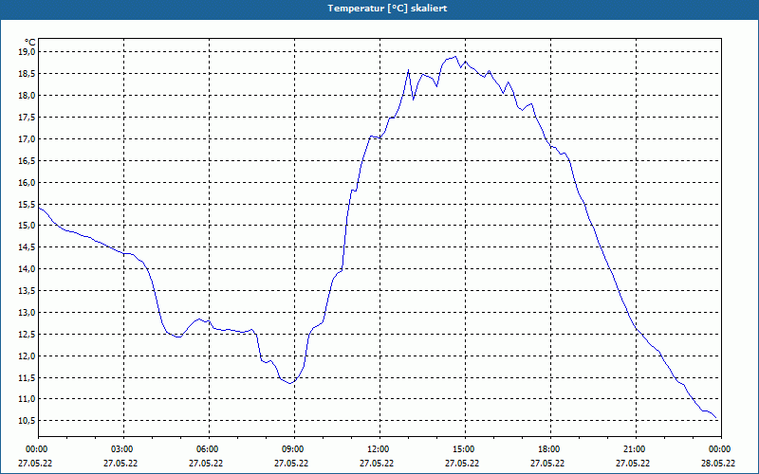
Task: Pick the 17,5 temperature axis label
Action: pos(28,117)
